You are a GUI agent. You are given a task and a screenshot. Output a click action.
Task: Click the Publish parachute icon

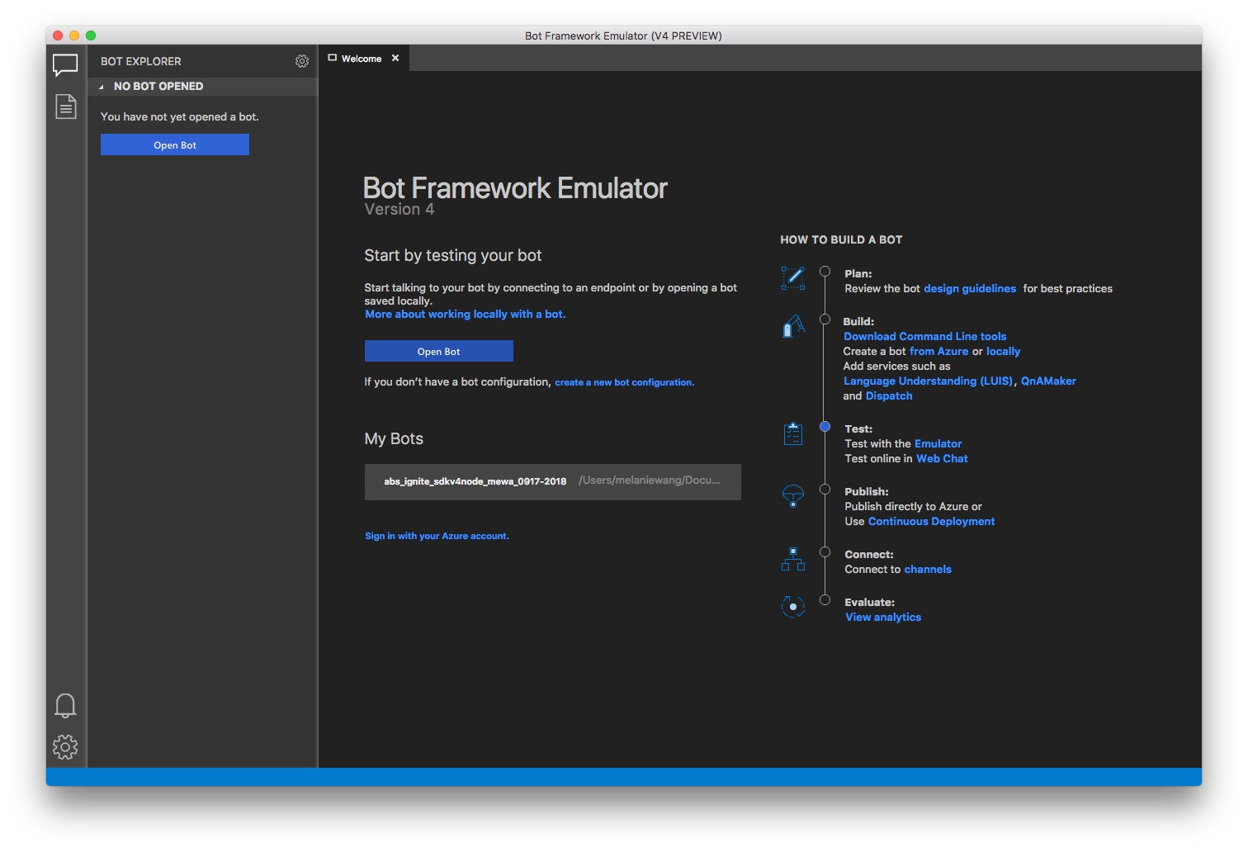(x=792, y=497)
